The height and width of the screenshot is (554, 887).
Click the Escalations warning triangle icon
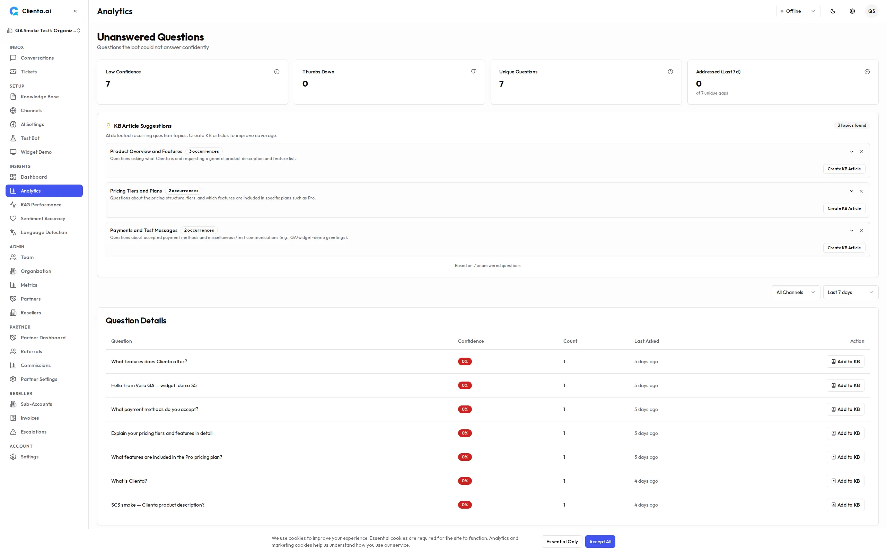pyautogui.click(x=13, y=432)
